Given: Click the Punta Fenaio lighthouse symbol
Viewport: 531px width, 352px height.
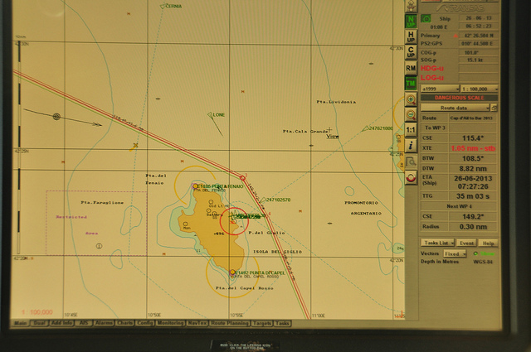Looking at the screenshot, I should (x=195, y=186).
